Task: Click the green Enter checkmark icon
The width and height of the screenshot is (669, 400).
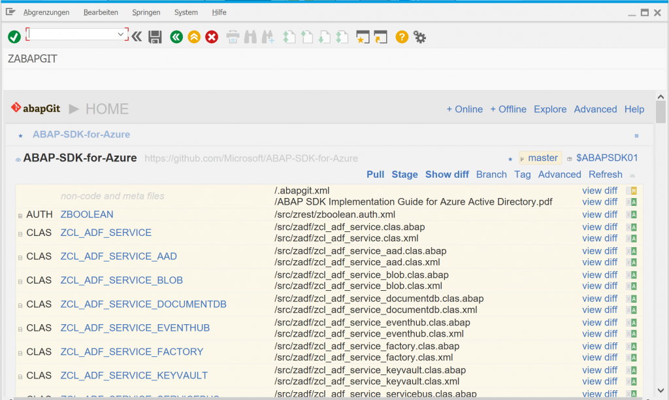Action: click(x=14, y=37)
